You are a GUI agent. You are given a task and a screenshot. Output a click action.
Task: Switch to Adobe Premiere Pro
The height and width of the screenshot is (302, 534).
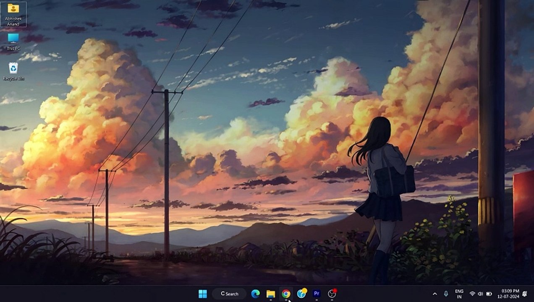point(317,294)
